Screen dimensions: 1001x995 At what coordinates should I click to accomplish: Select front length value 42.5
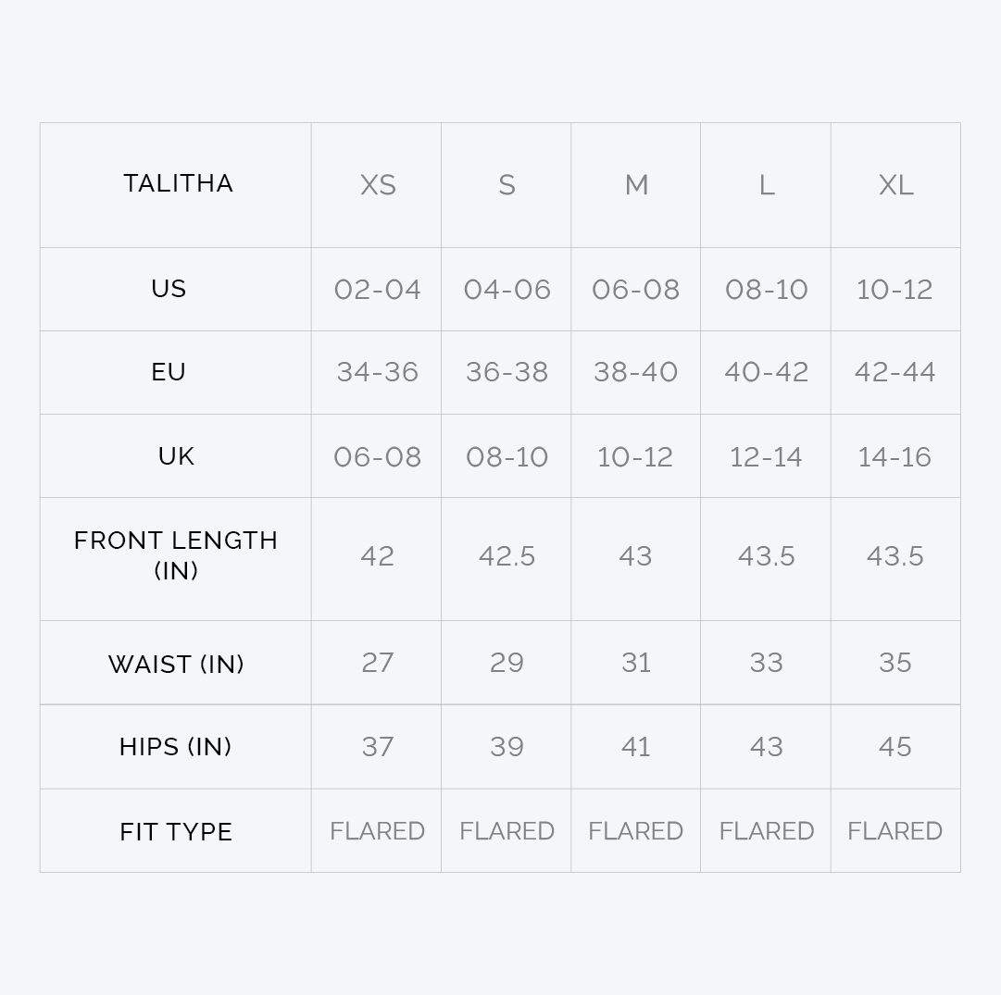pyautogui.click(x=507, y=556)
